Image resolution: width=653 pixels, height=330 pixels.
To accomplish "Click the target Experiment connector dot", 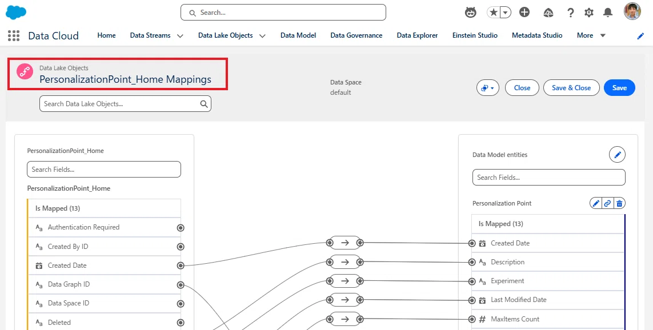I will point(472,281).
